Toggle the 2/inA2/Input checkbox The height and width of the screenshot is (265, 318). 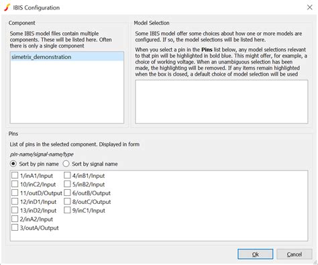[15, 219]
